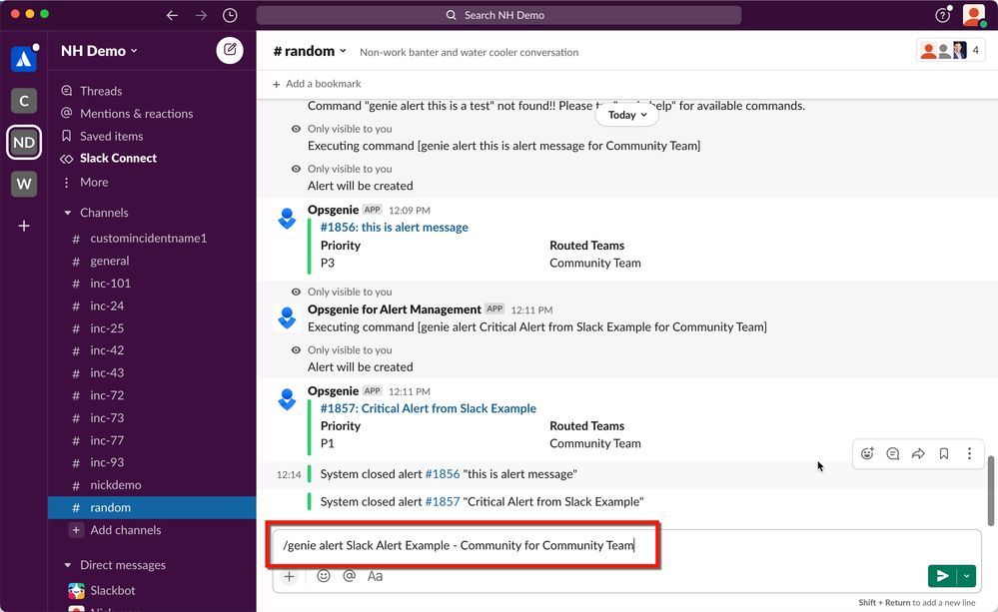998x612 pixels.
Task: Click the compose new message icon
Action: 230,50
